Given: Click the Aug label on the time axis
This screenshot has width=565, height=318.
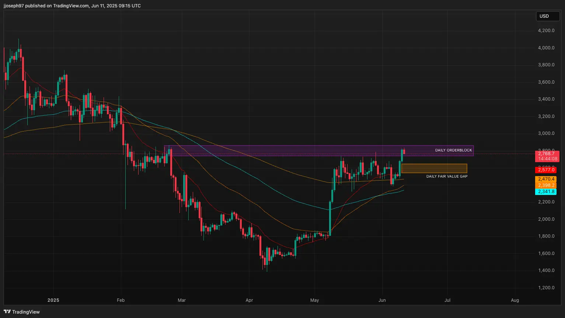Looking at the screenshot, I should click(x=515, y=300).
